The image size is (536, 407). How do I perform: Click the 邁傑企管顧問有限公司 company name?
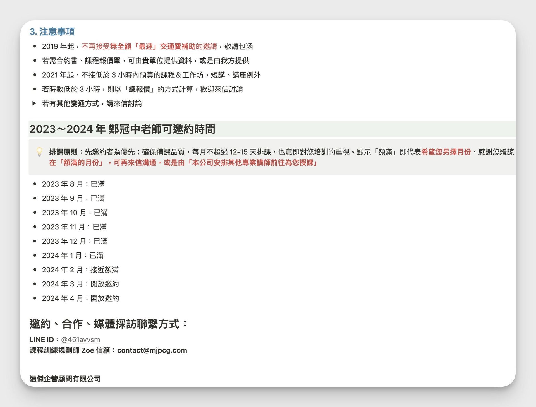[x=65, y=379]
